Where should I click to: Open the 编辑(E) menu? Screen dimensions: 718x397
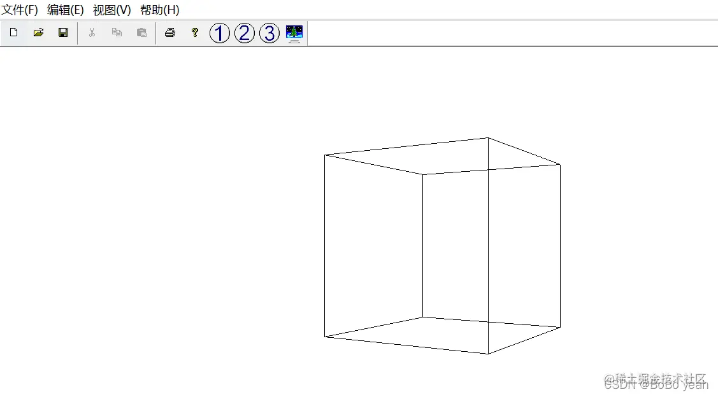point(66,10)
